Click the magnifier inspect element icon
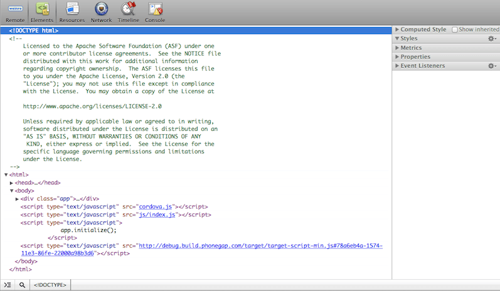 pyautogui.click(x=22, y=285)
